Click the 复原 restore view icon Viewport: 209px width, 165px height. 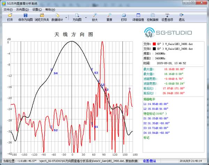(109, 15)
